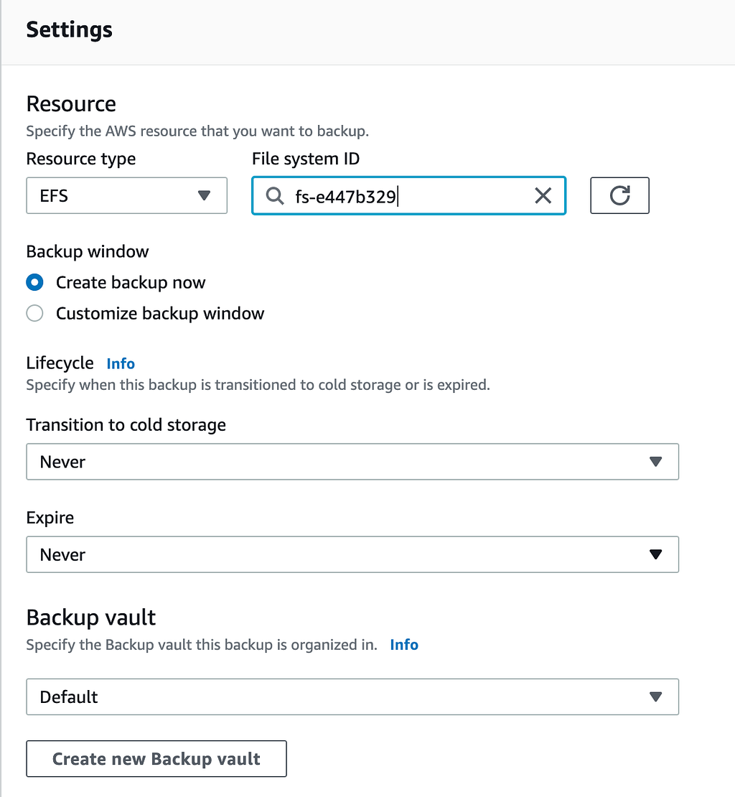Open the Resource type EFS dropdown
The image size is (735, 797).
tap(126, 196)
